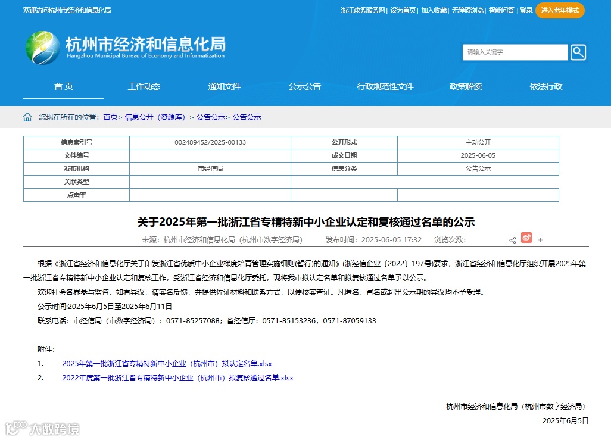The width and height of the screenshot is (611, 440).
Task: Click the home icon in breadcrumb bar
Action: coord(27,117)
